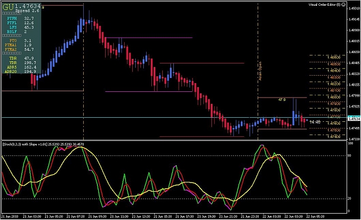Click the 22 Jun 05:30 time axis label

[315, 217]
